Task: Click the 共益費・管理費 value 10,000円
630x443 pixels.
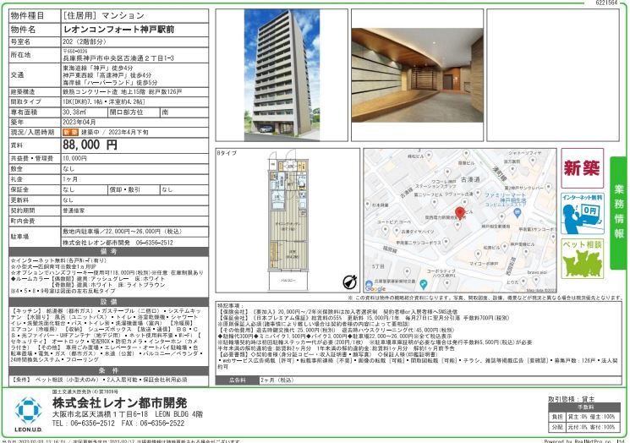Action: pyautogui.click(x=74, y=158)
